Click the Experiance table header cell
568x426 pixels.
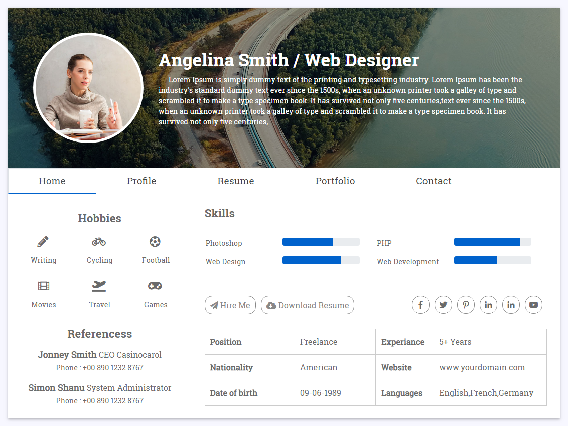click(x=405, y=342)
